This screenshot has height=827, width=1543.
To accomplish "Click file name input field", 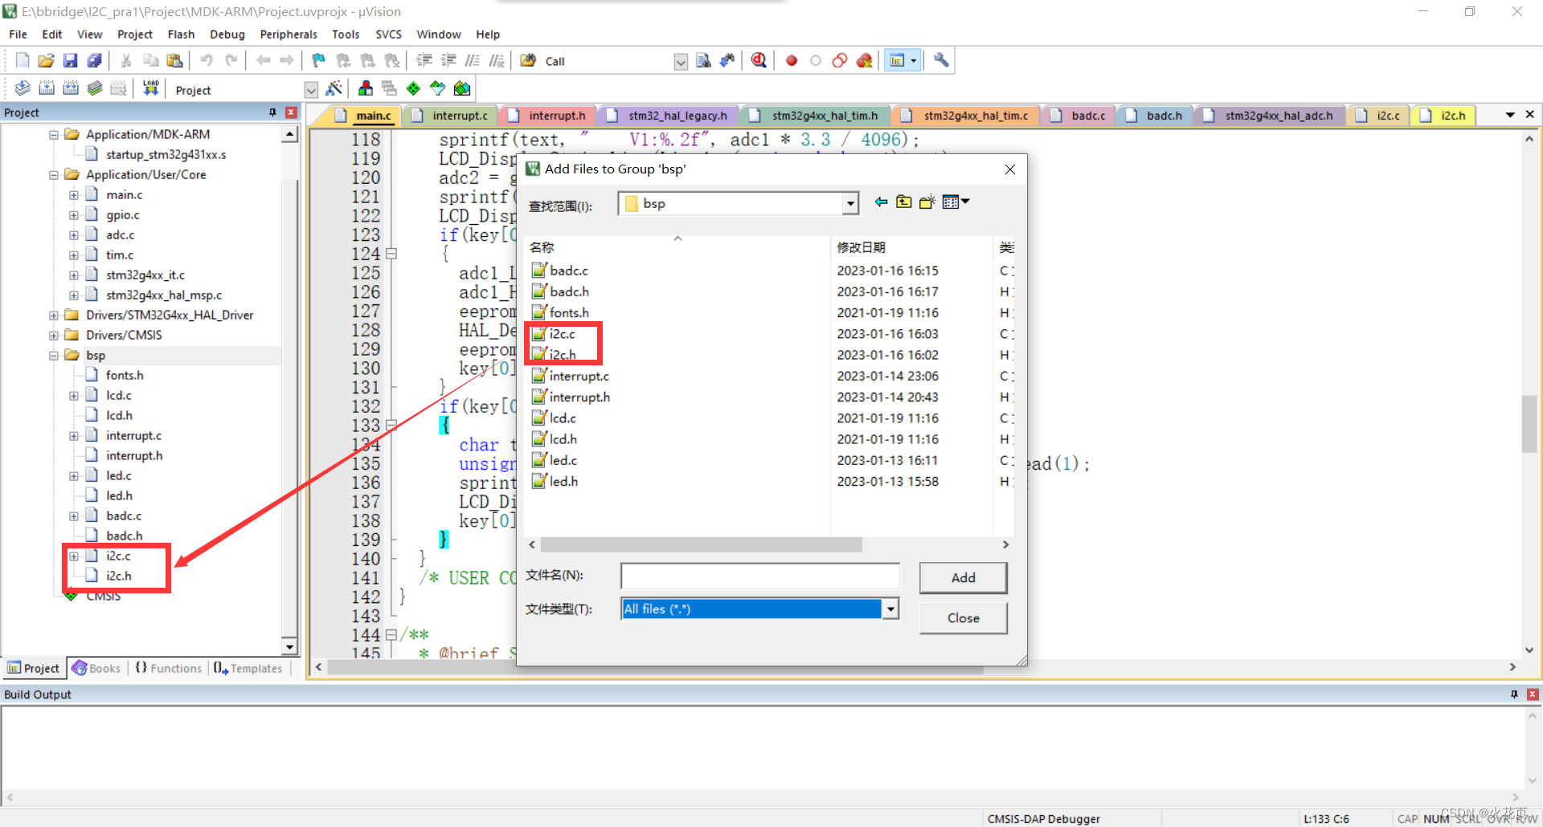I will [759, 576].
